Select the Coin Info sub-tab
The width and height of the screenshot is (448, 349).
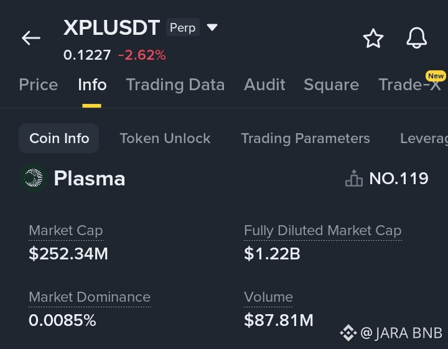(x=59, y=138)
